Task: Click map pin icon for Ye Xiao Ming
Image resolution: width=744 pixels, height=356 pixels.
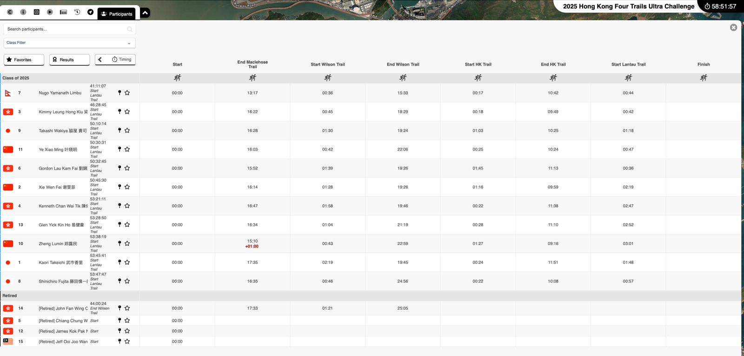Action: [120, 149]
